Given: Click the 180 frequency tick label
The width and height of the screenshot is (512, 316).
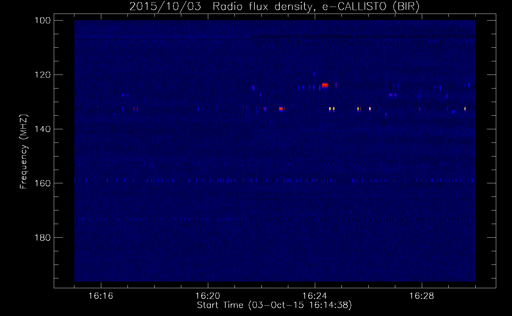Looking at the screenshot, I should tap(42, 238).
